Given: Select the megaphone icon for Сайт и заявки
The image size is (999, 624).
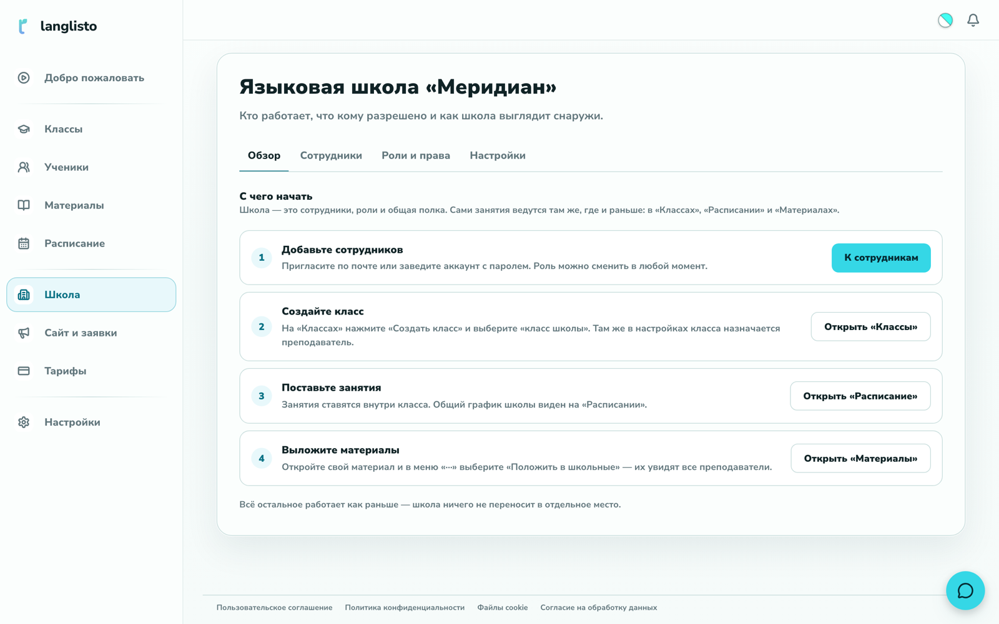Looking at the screenshot, I should point(24,333).
